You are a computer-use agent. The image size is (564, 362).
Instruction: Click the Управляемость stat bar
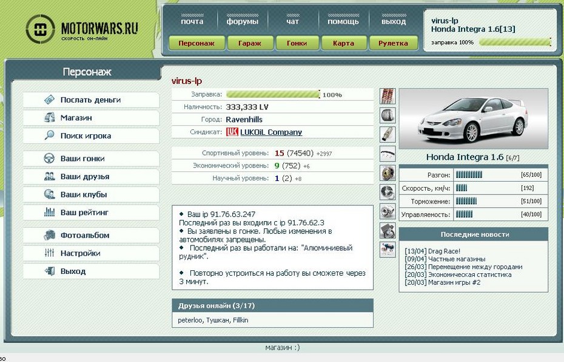coord(464,214)
